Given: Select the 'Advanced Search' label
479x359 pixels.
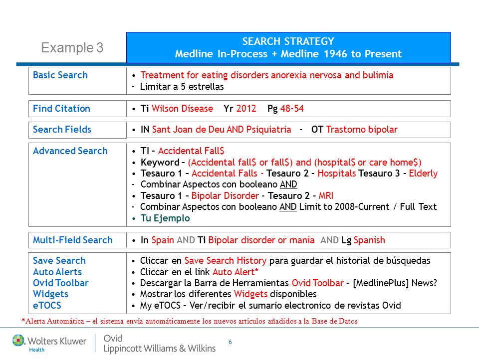Looking at the screenshot, I should pyautogui.click(x=70, y=151).
